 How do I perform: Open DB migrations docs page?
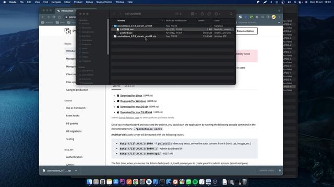coord(74,131)
